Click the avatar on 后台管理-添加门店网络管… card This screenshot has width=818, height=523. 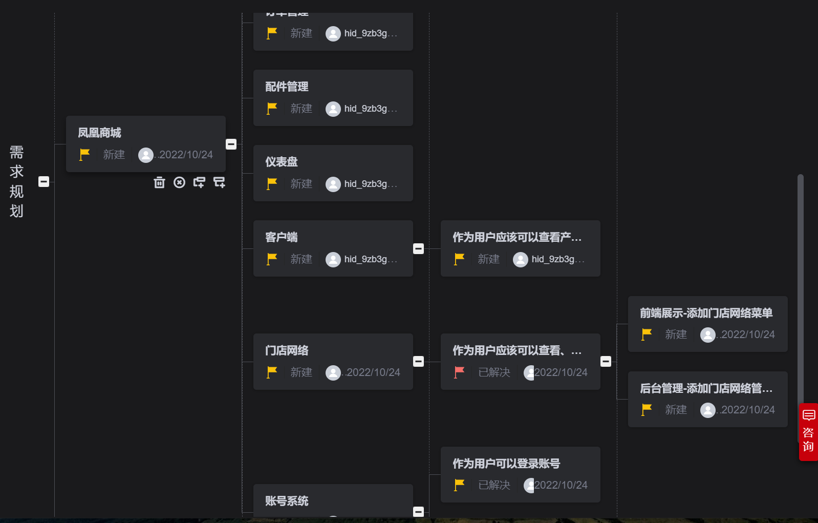click(707, 410)
